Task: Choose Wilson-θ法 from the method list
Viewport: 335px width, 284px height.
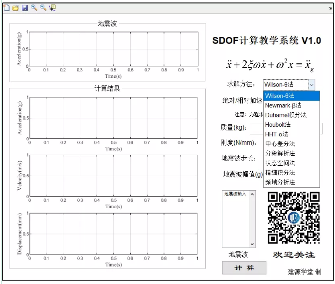Action: click(x=292, y=96)
